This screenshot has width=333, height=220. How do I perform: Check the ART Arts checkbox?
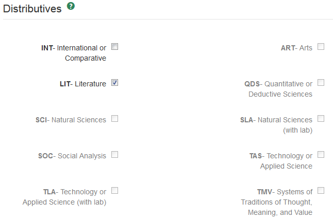(321, 47)
